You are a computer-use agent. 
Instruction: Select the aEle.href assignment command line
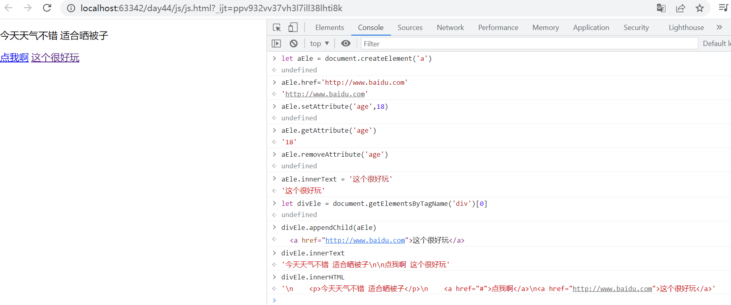[345, 82]
